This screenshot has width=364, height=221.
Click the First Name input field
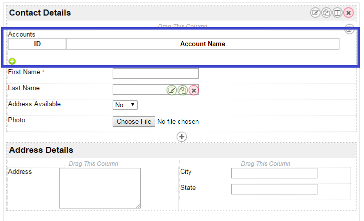coord(155,74)
